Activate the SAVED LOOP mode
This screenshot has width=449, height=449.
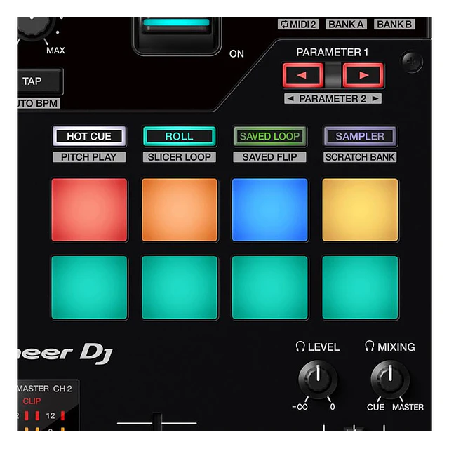[x=269, y=136]
